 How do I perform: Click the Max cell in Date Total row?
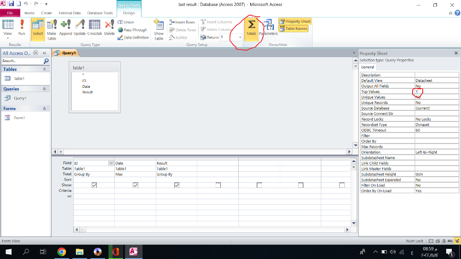135,174
